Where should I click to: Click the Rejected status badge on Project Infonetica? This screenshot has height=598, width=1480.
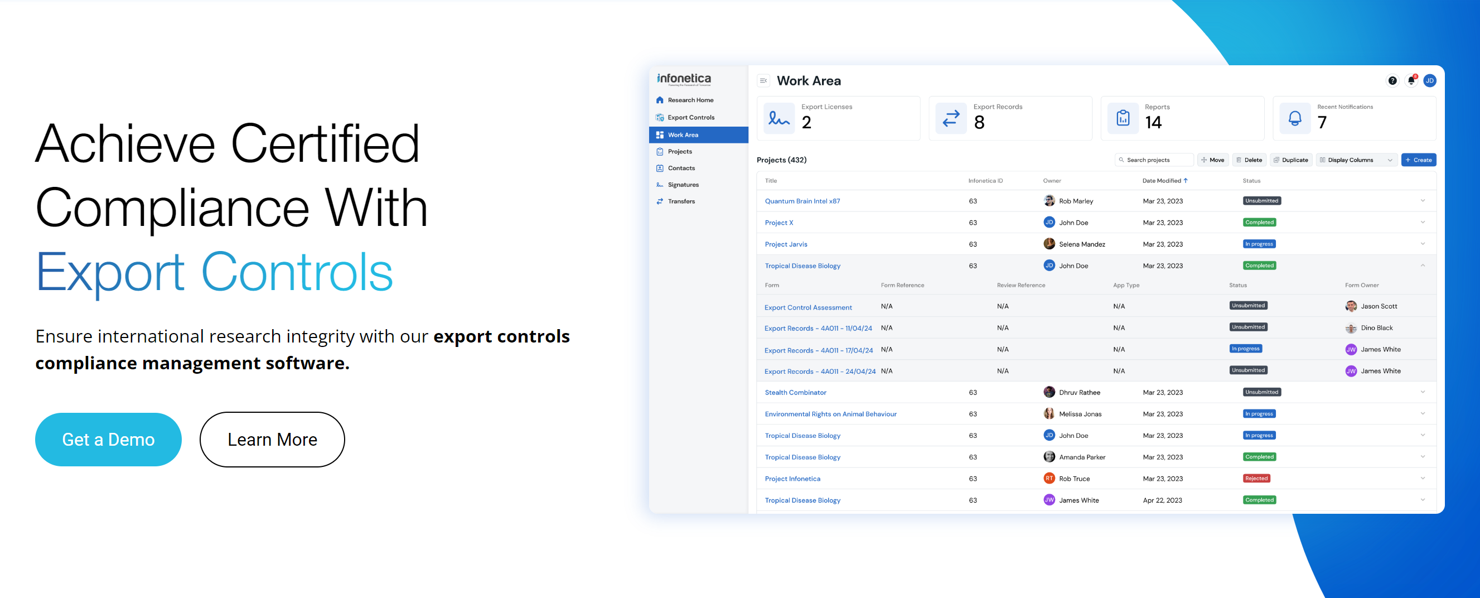(x=1257, y=478)
